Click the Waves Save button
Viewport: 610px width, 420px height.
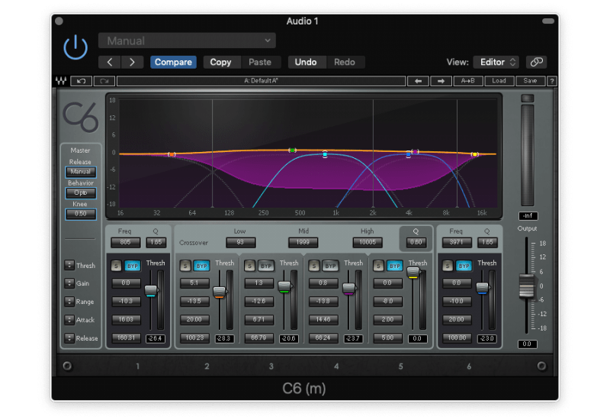point(530,81)
